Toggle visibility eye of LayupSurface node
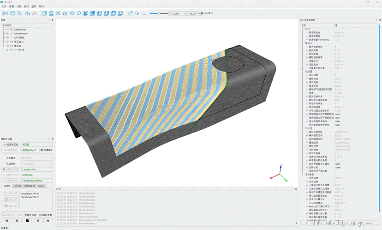The height and width of the screenshot is (230, 382). coord(7,33)
